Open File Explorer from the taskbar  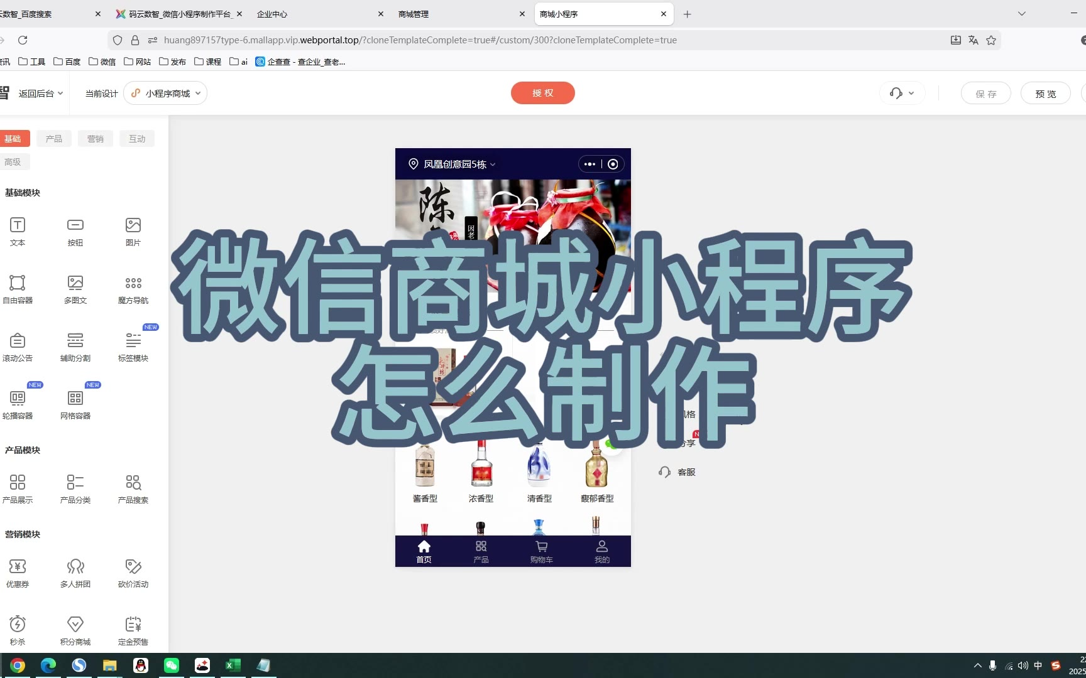click(110, 665)
